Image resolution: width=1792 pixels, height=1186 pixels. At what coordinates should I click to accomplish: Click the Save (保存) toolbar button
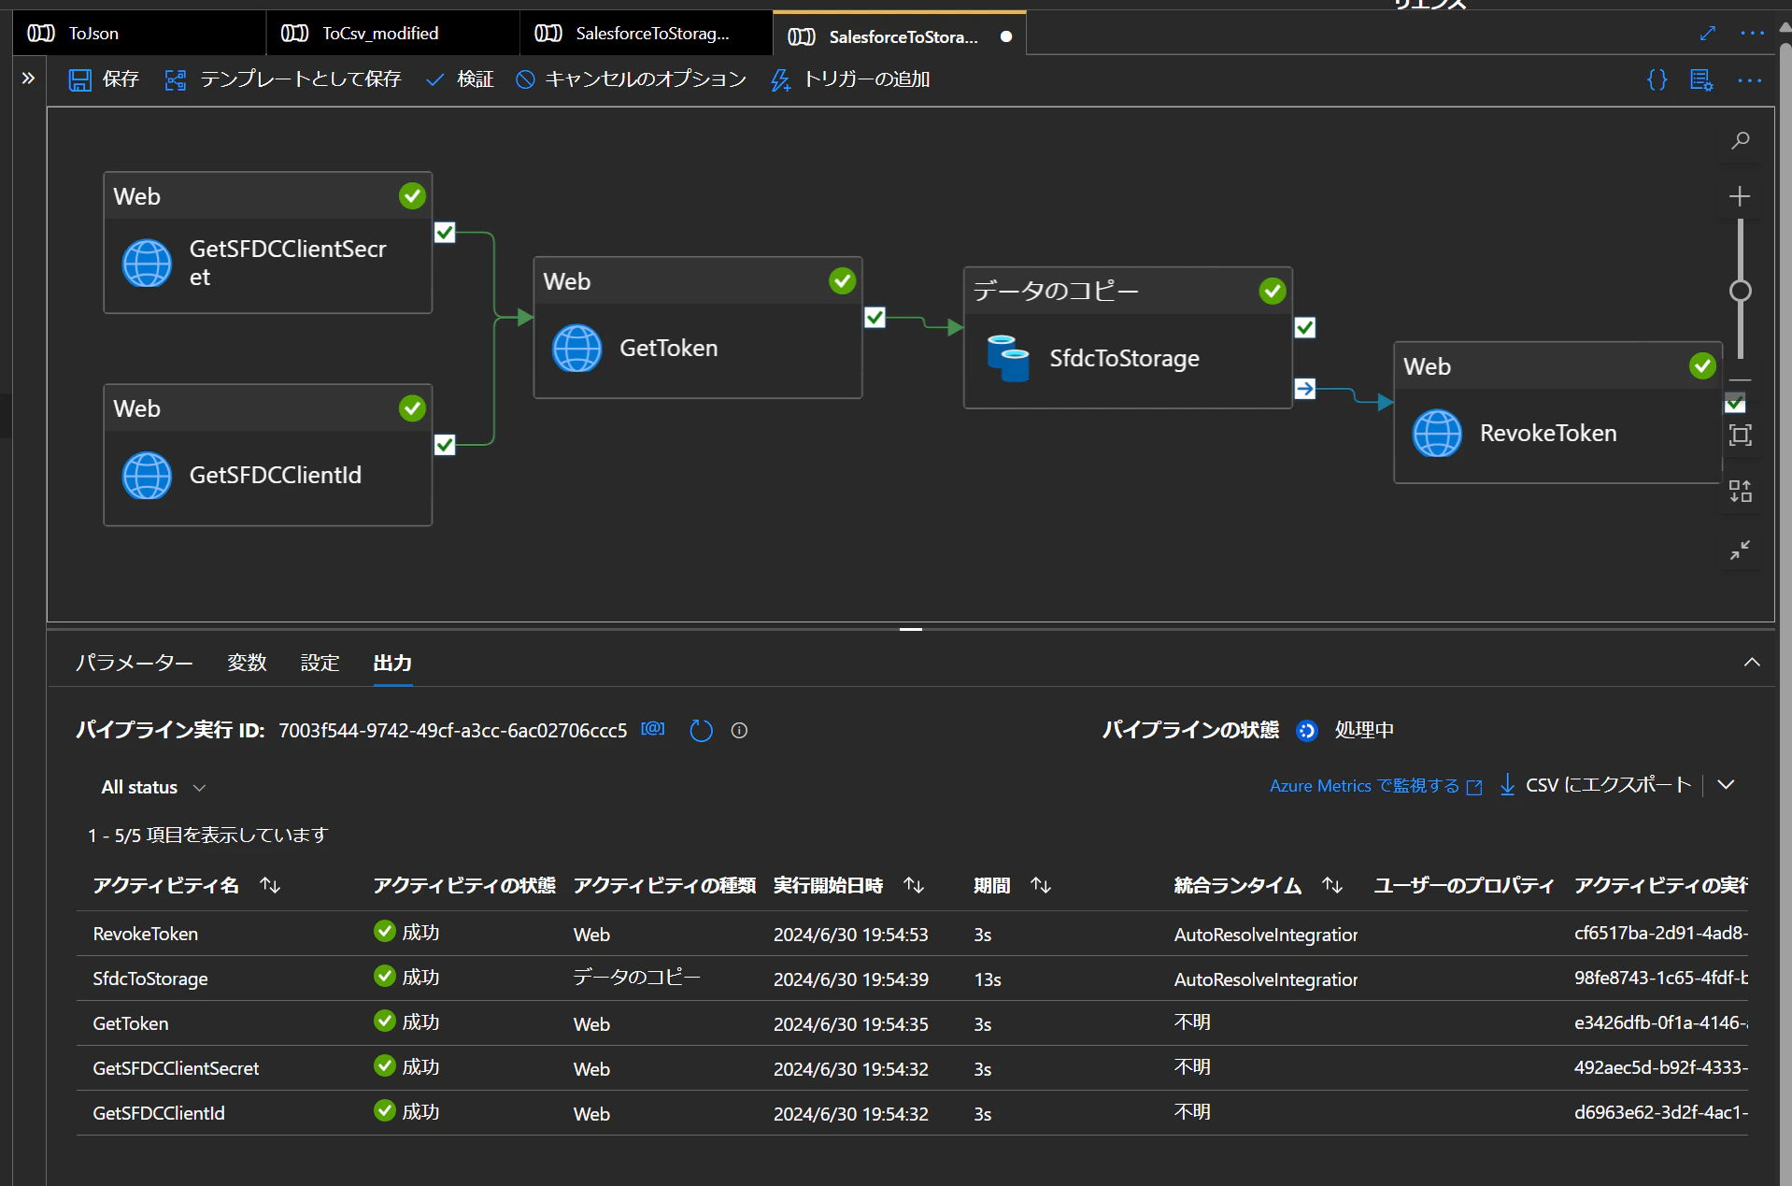(x=104, y=79)
